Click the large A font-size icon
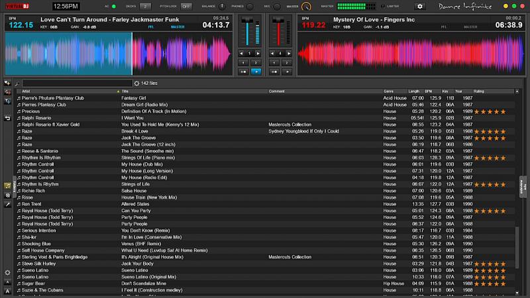 [7, 291]
